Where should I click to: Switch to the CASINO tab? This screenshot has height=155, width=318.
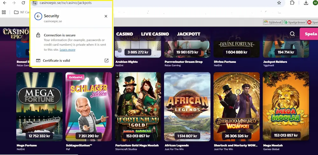(x=125, y=34)
